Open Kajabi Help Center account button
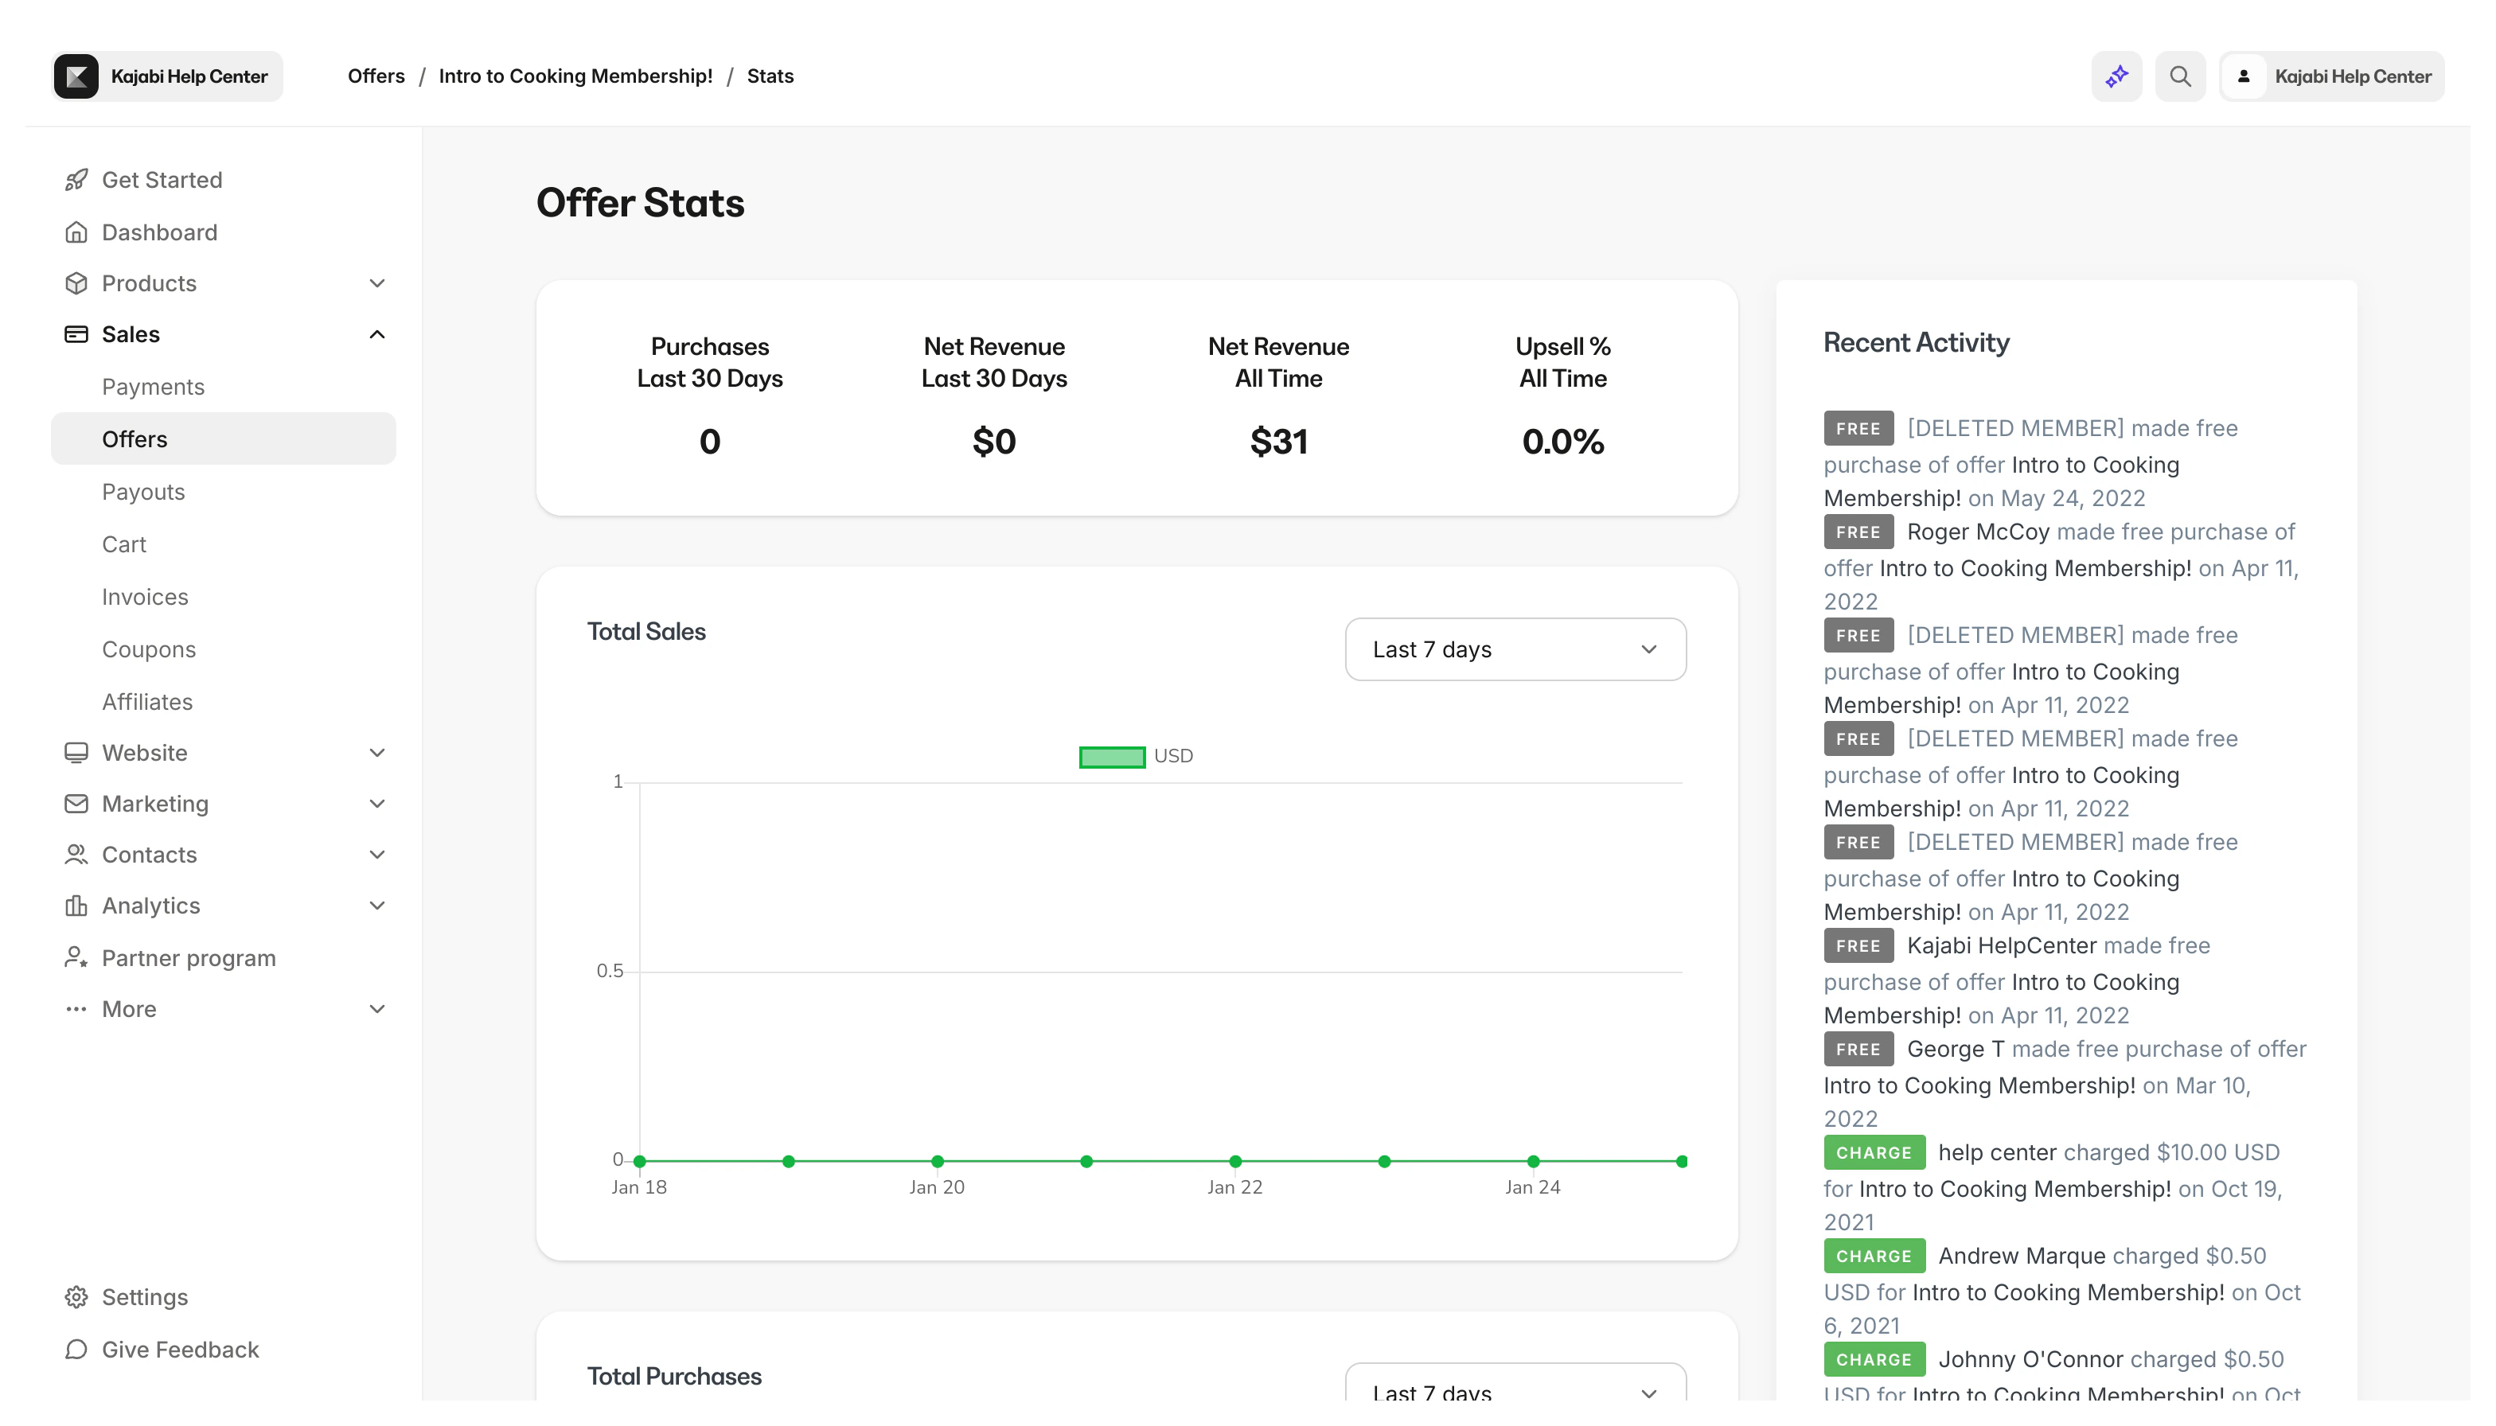 click(x=2331, y=76)
